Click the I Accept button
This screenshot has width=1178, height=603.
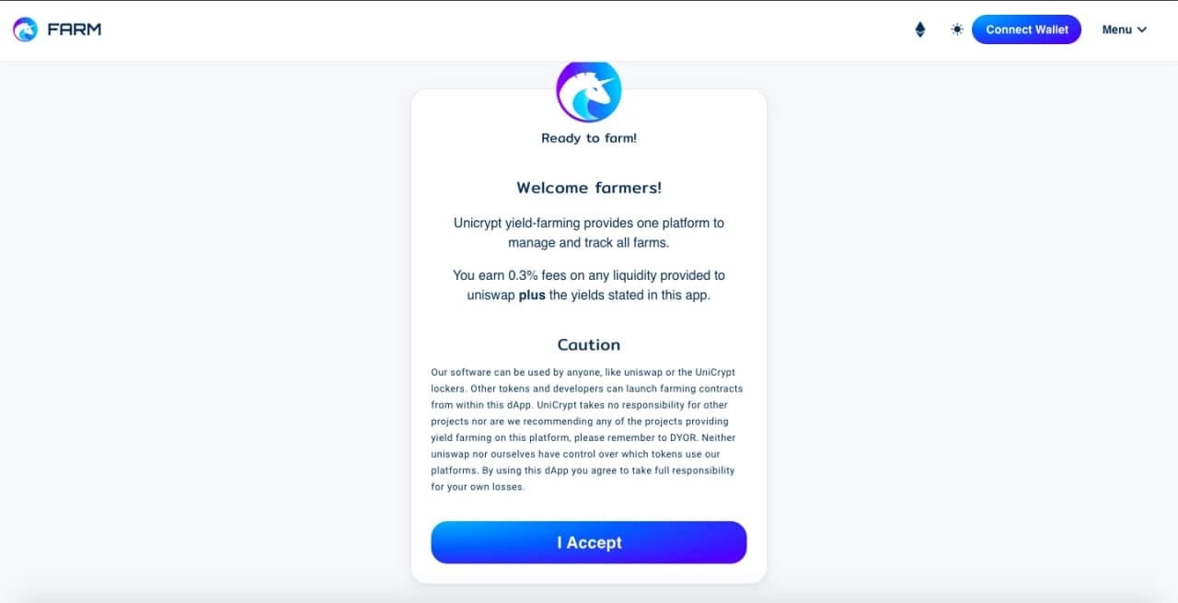tap(589, 542)
